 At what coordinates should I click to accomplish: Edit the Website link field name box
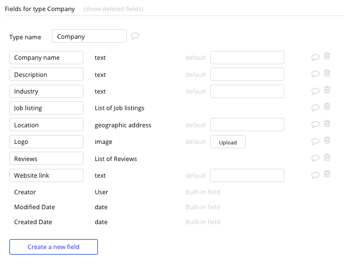(x=46, y=175)
